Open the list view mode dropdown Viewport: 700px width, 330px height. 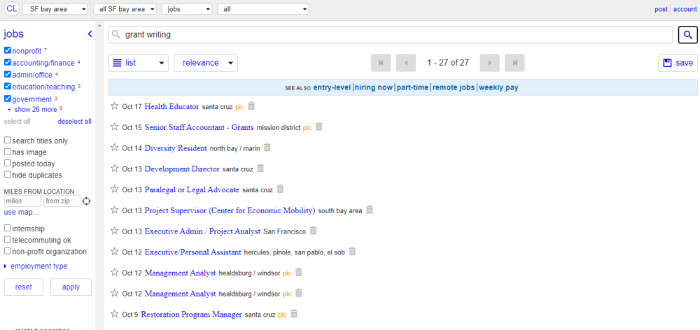pos(139,63)
